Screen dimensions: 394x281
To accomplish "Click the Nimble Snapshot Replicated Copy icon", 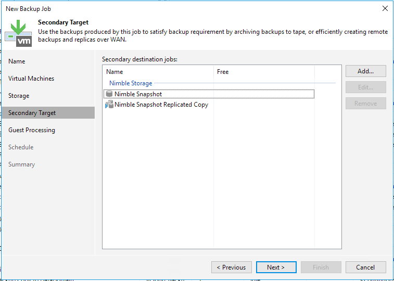I will tap(109, 105).
